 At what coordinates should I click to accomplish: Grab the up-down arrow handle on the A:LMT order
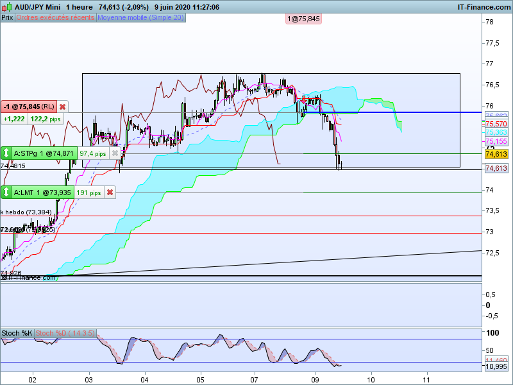6,193
